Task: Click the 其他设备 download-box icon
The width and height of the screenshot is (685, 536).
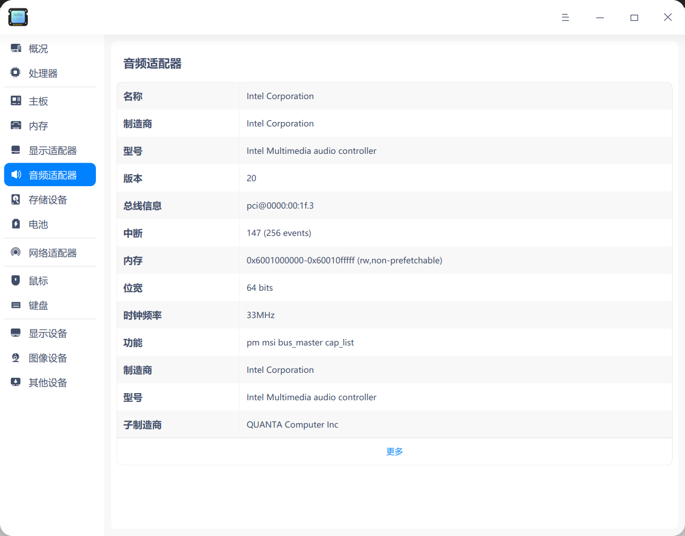Action: [16, 382]
